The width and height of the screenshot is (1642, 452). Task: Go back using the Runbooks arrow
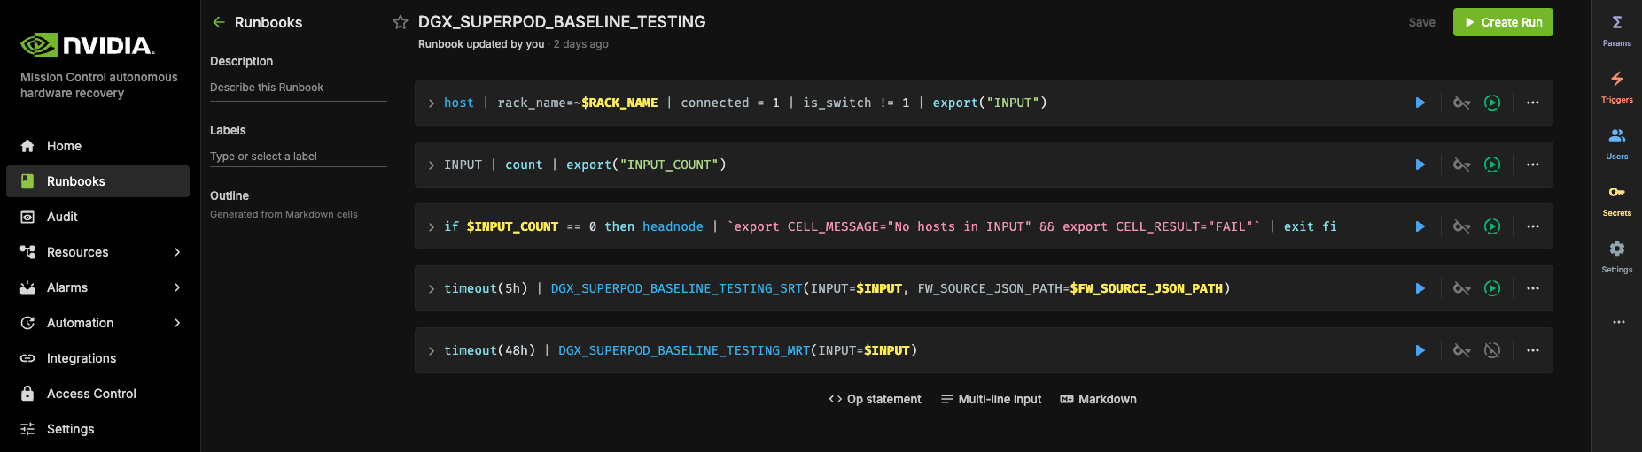pyautogui.click(x=219, y=22)
